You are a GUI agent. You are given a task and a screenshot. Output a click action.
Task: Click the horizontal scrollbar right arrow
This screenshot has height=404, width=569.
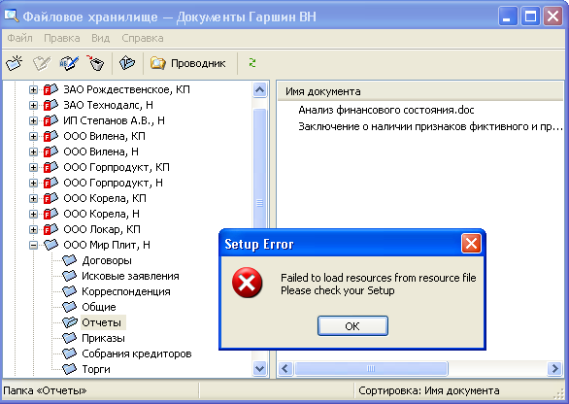click(x=554, y=369)
